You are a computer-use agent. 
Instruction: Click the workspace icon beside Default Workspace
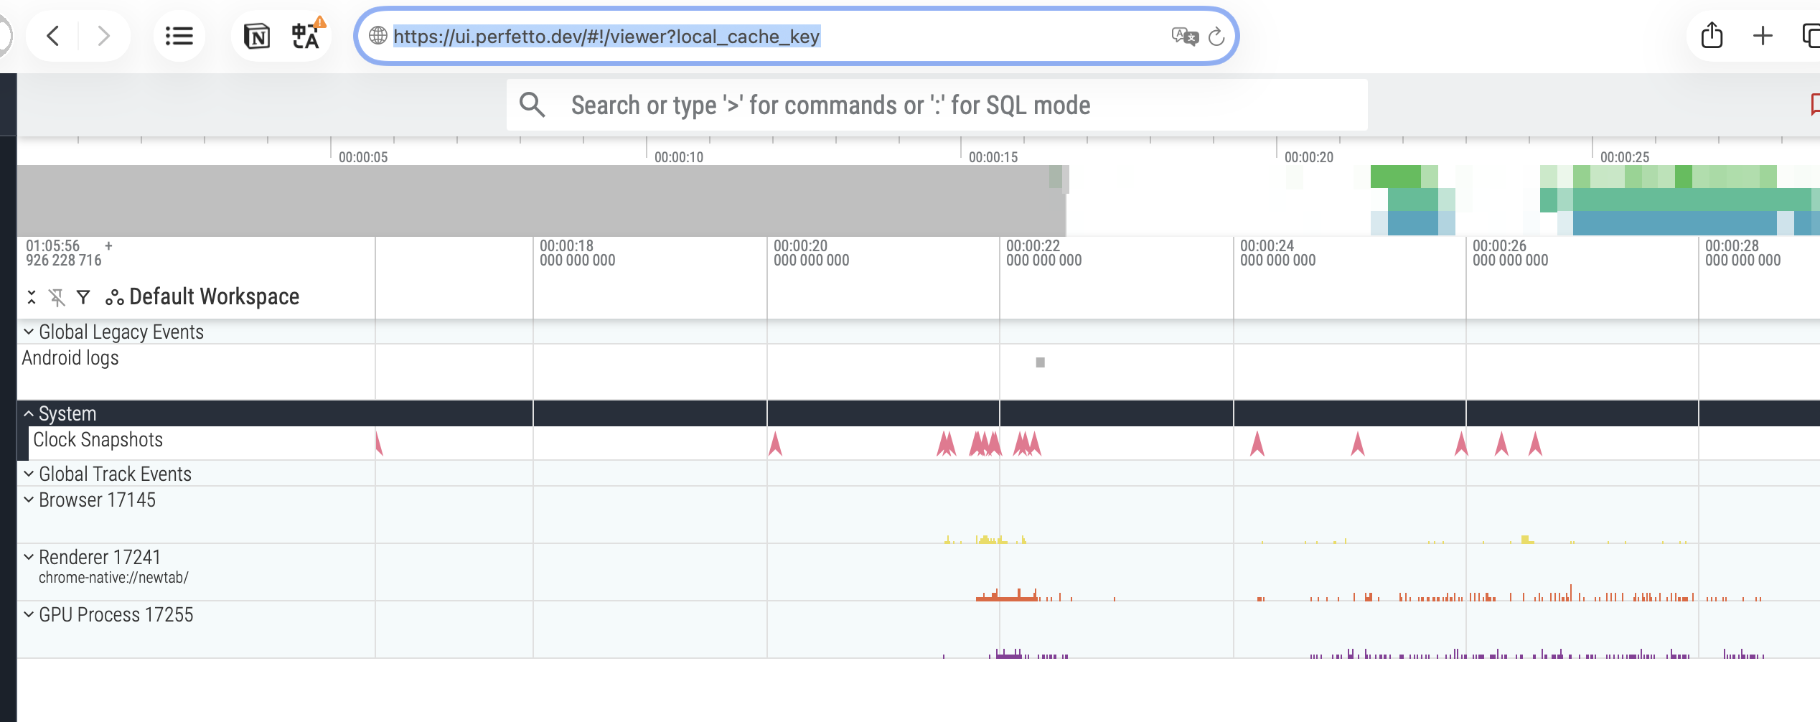click(x=114, y=297)
